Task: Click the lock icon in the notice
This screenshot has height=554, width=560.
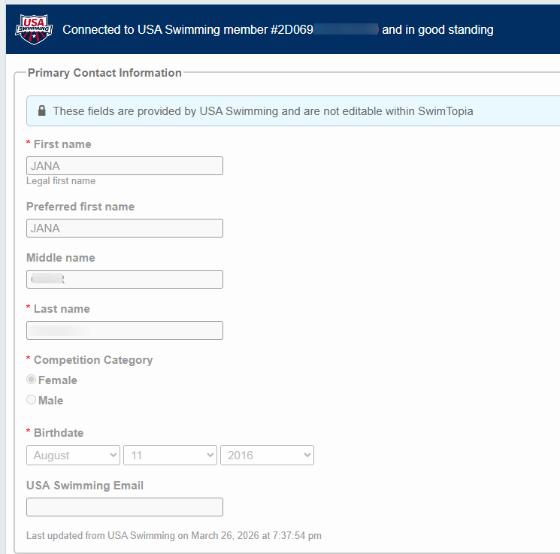Action: [42, 110]
